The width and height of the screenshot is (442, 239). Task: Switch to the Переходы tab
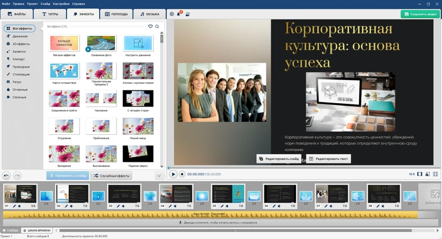click(116, 14)
